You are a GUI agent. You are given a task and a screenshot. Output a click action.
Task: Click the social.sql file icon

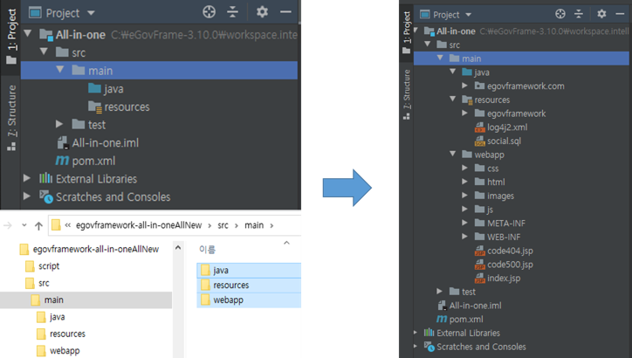[479, 140]
